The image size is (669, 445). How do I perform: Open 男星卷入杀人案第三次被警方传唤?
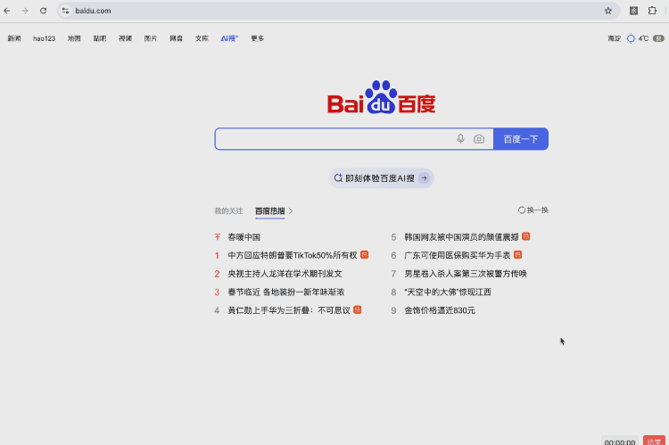[x=466, y=274]
